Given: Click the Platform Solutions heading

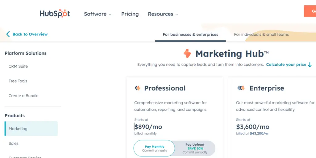Looking at the screenshot, I should 26,53.
